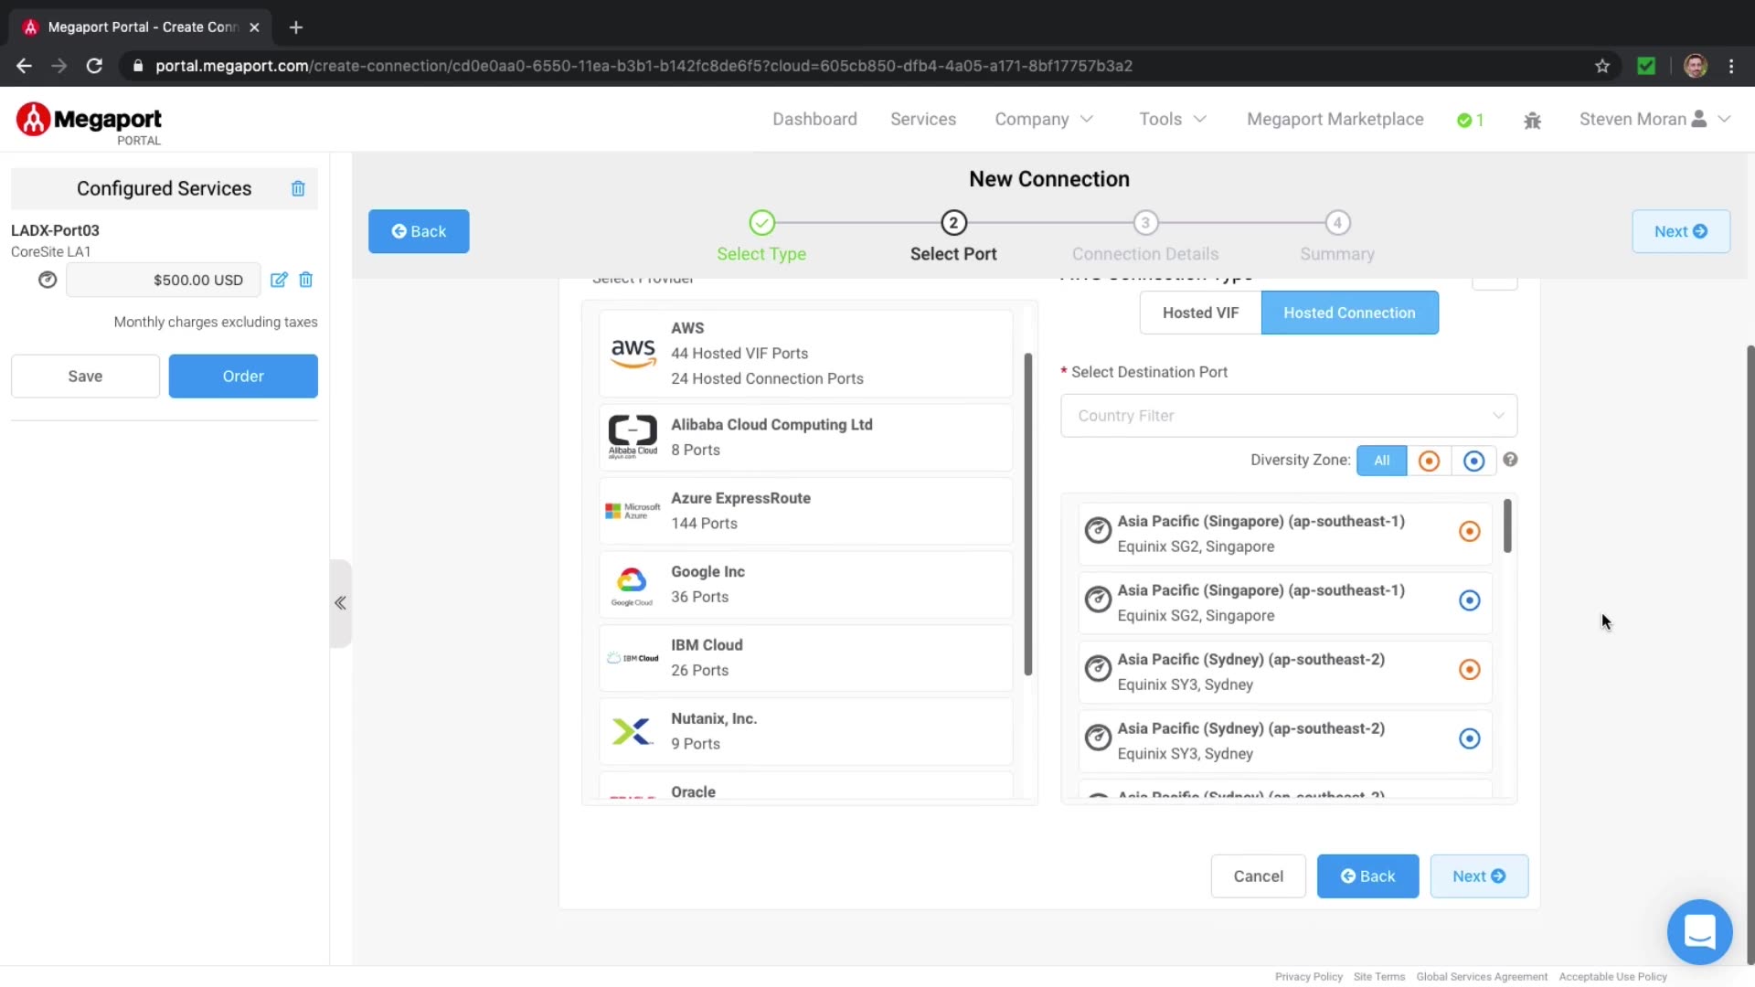Image resolution: width=1755 pixels, height=987 pixels.
Task: Open the Country Filter dropdown
Action: 1288,416
